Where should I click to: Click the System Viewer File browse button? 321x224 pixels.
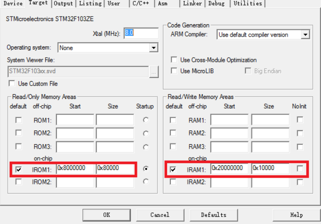click(x=154, y=72)
